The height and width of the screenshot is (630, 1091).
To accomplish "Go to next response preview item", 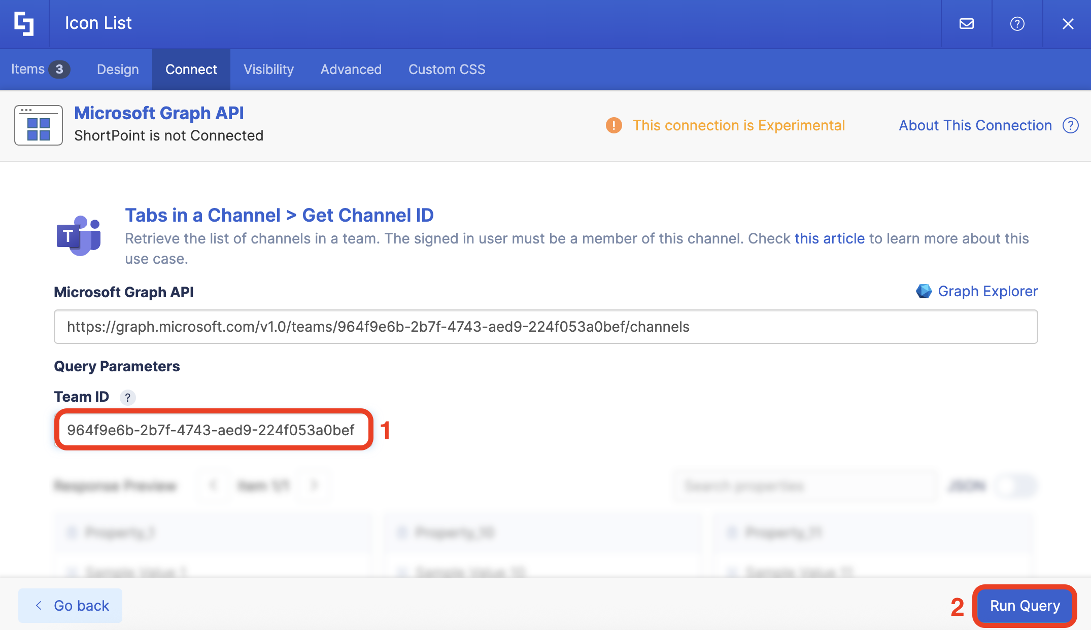I will [314, 485].
